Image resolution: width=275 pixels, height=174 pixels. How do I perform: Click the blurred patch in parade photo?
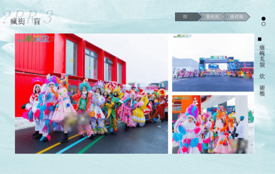point(76,120)
